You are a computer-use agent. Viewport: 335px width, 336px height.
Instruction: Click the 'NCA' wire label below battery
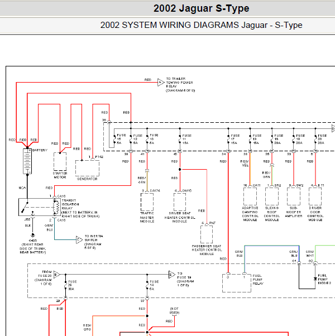coord(22,188)
